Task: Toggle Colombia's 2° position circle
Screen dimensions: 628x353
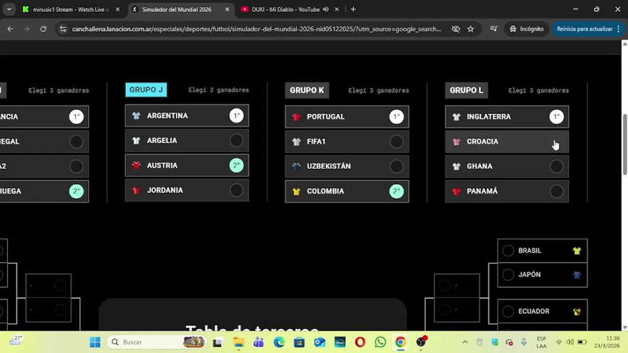Action: pos(396,191)
